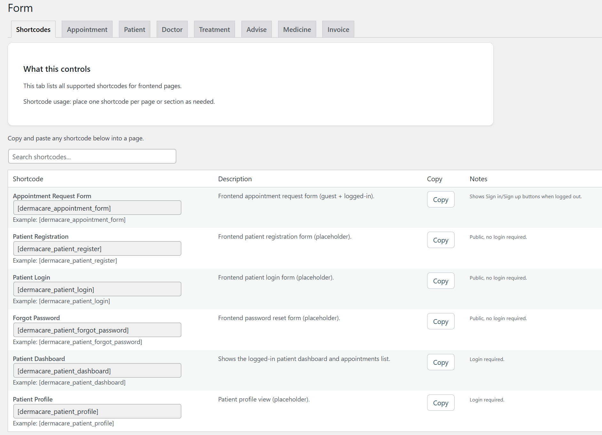Go to the Treatment tab

coord(214,29)
